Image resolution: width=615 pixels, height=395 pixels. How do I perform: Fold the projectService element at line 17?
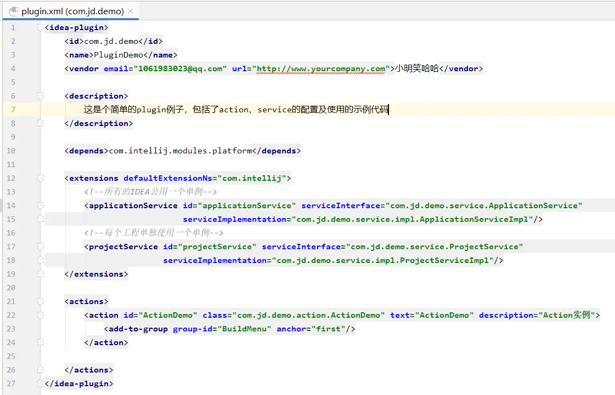(40, 247)
